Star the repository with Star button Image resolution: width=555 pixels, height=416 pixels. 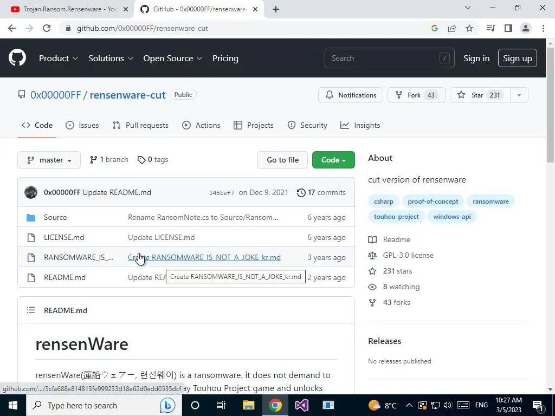(x=480, y=95)
